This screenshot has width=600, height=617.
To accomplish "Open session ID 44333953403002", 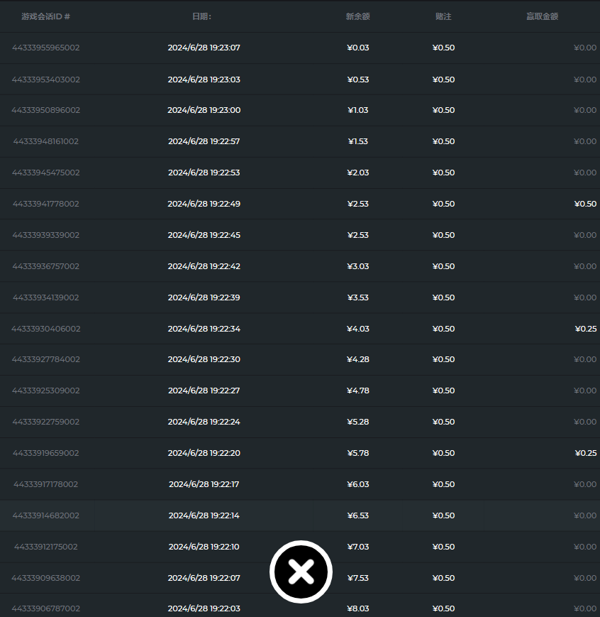I will [x=46, y=80].
